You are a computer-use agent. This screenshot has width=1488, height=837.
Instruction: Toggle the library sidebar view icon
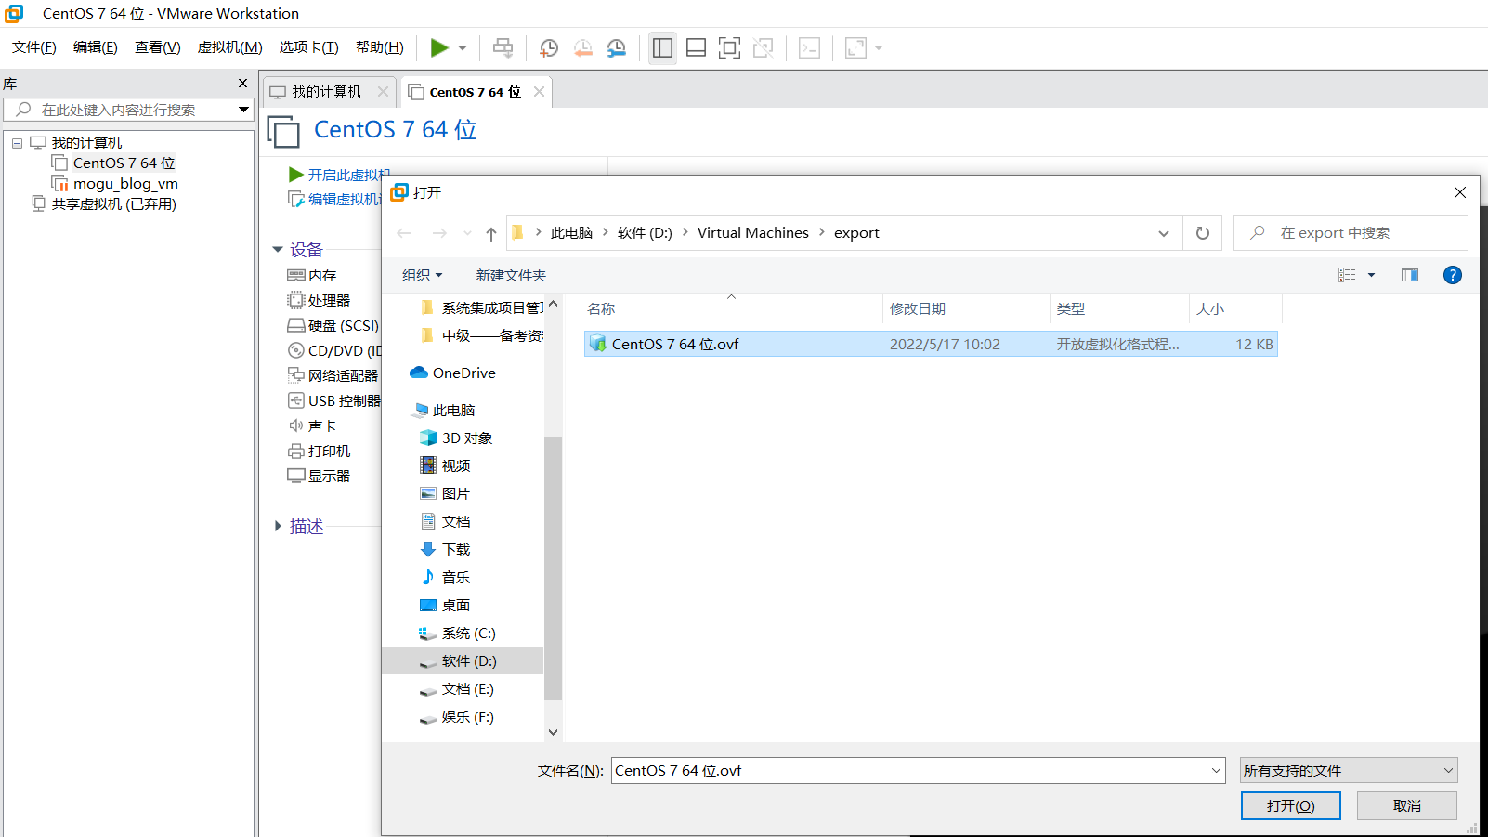[x=662, y=48]
